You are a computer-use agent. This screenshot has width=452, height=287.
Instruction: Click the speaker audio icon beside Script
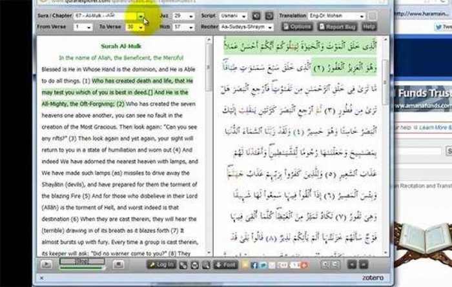256,16
